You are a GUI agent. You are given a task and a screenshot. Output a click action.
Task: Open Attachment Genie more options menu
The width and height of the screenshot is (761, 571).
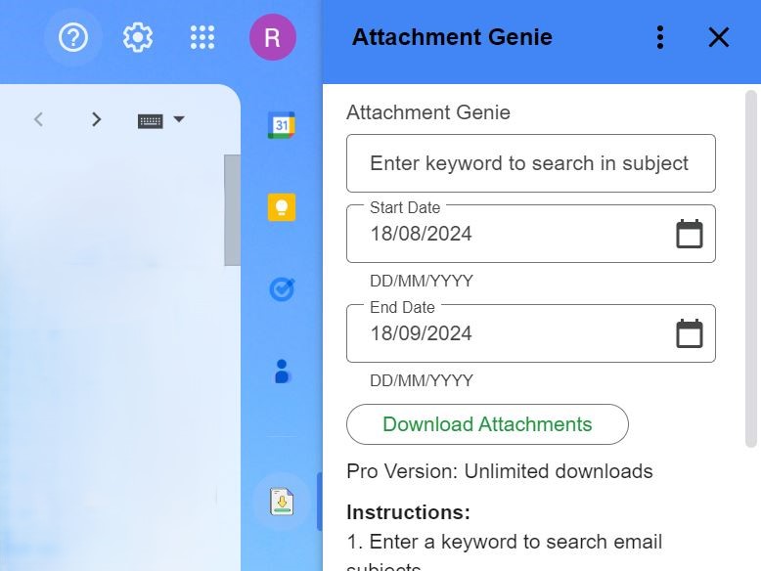[660, 37]
